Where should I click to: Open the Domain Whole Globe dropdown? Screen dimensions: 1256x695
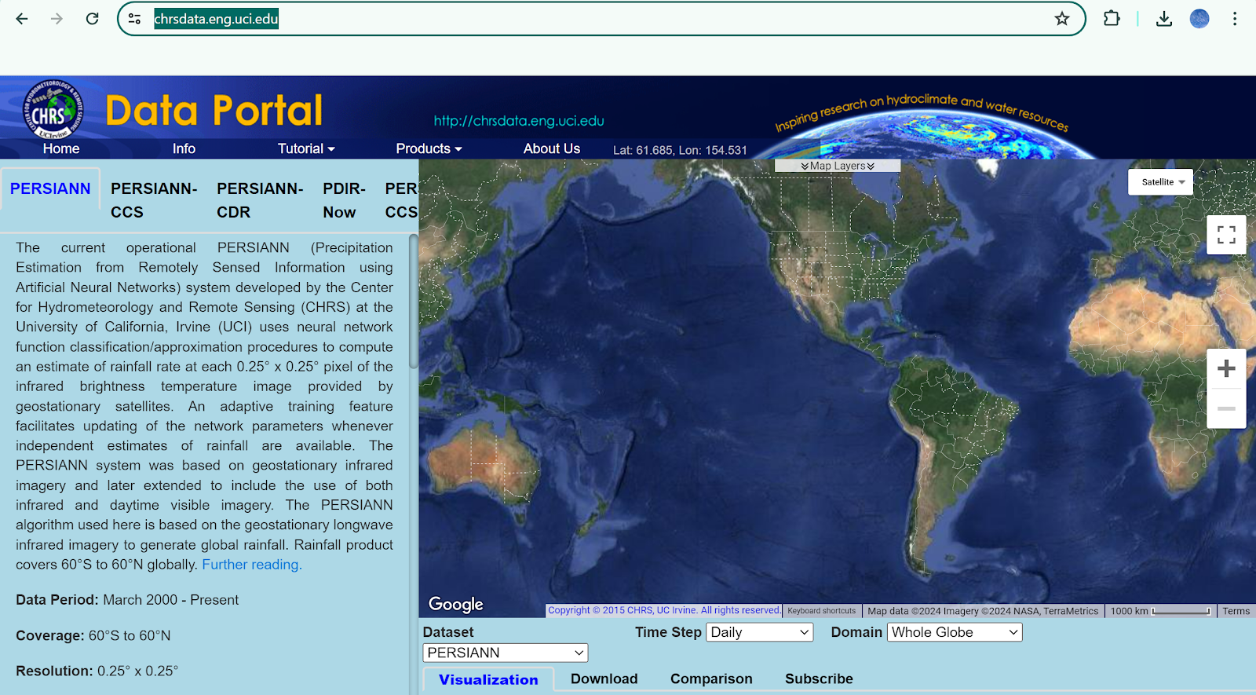click(955, 632)
